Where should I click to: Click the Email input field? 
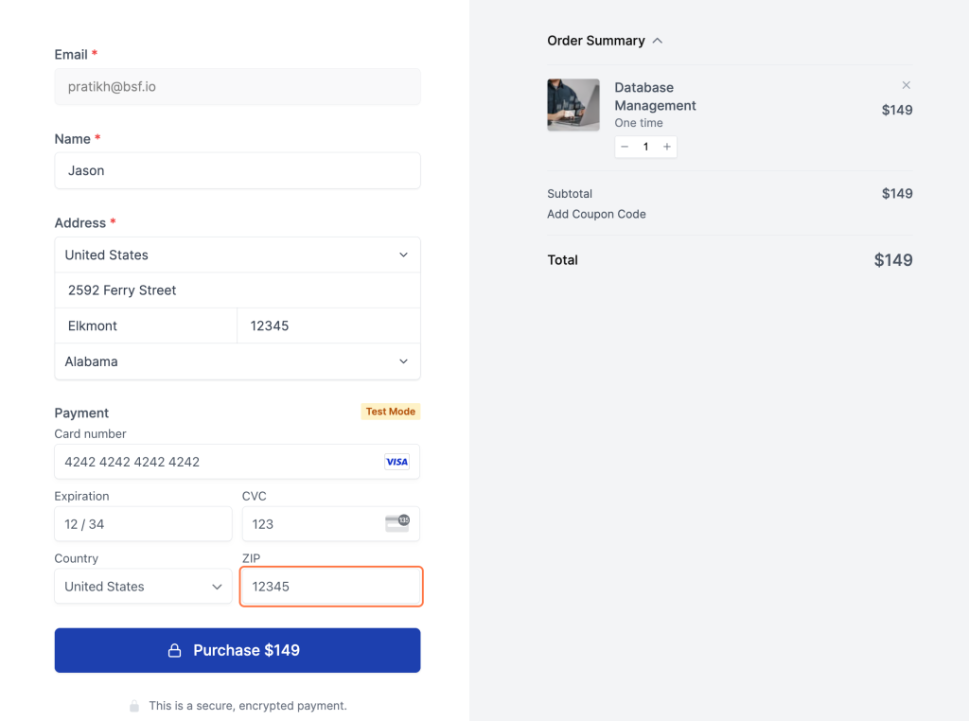coord(238,87)
